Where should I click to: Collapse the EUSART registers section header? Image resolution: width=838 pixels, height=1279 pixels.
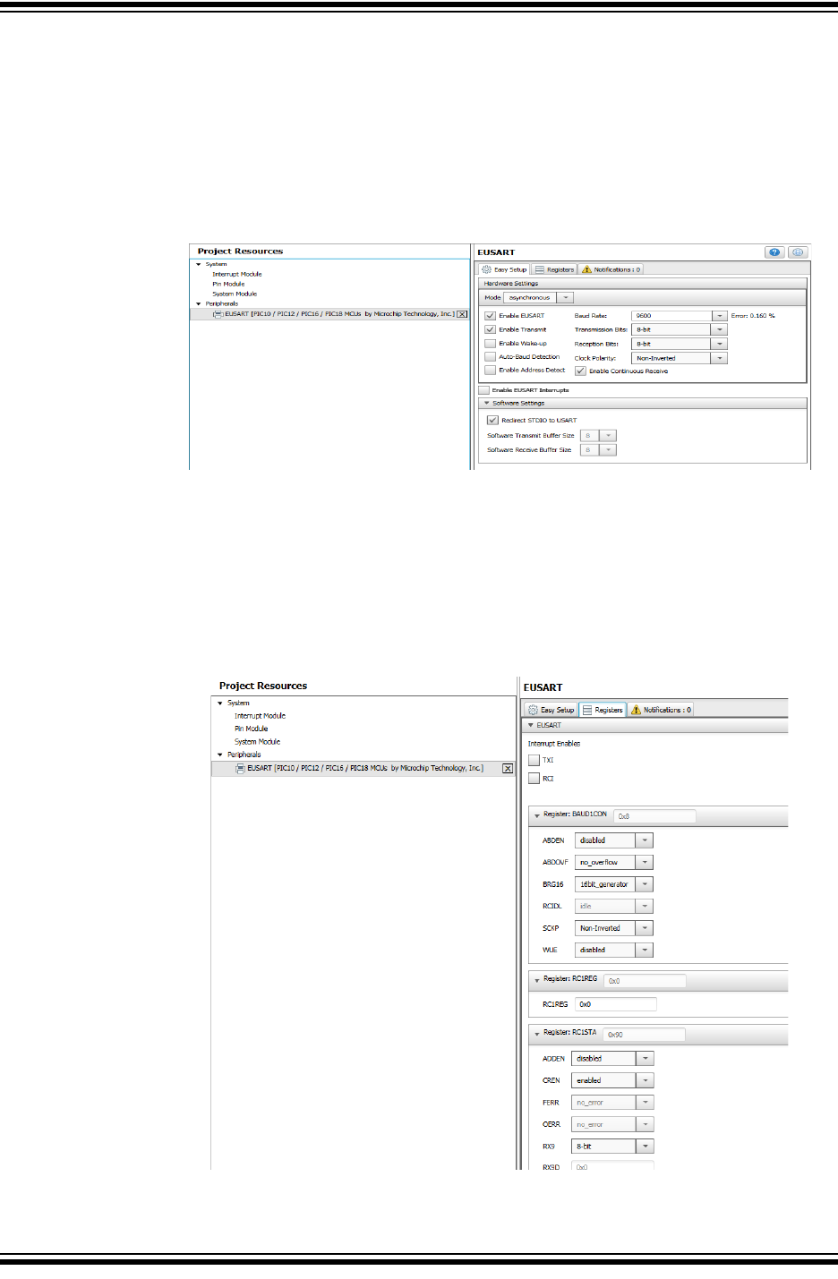pyautogui.click(x=530, y=725)
